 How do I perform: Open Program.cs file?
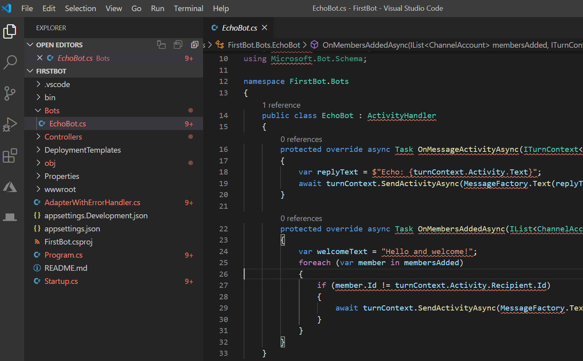(x=64, y=255)
